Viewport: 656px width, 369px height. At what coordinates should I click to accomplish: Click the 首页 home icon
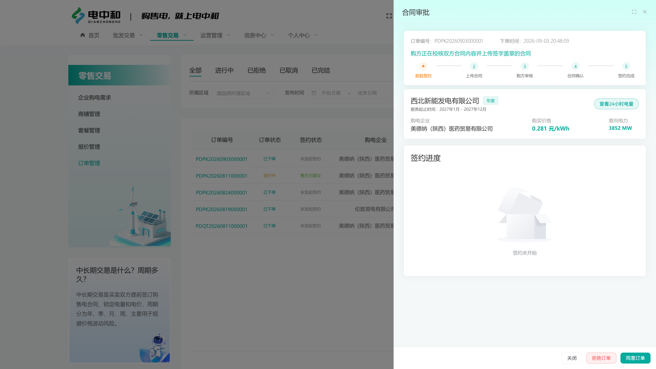click(x=83, y=35)
